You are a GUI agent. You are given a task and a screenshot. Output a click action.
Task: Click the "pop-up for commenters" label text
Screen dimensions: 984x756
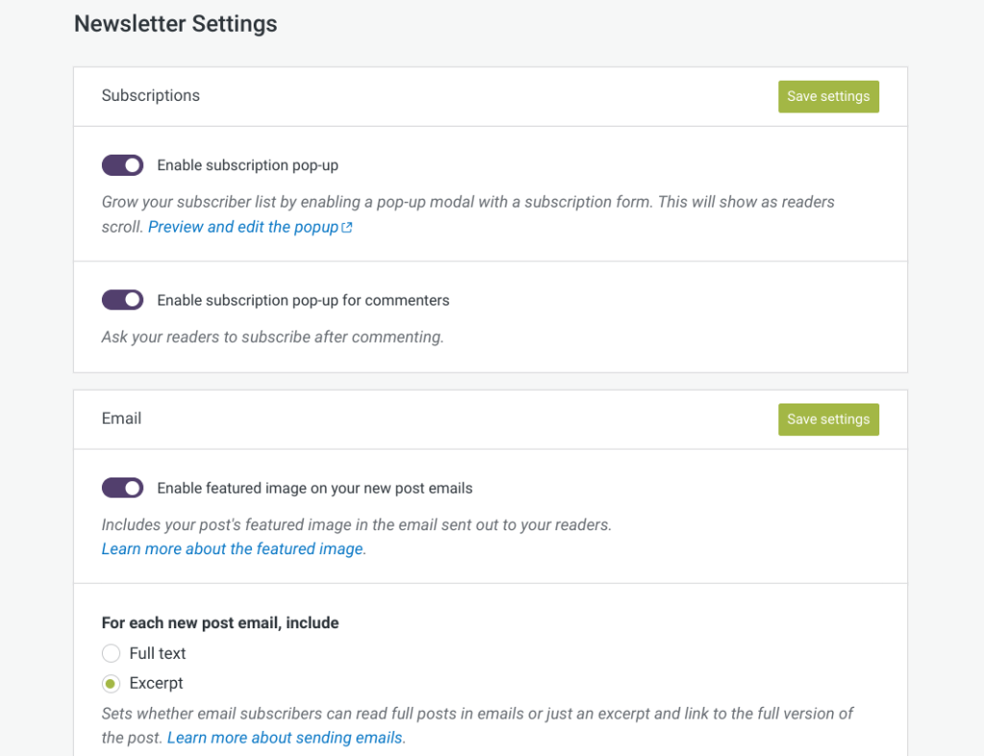coord(303,301)
